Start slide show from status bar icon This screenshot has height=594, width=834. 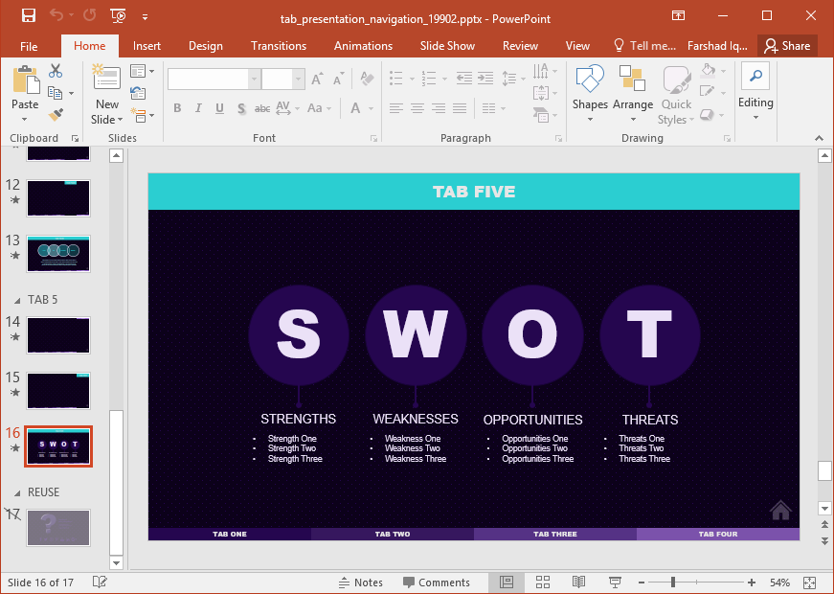[x=615, y=583]
